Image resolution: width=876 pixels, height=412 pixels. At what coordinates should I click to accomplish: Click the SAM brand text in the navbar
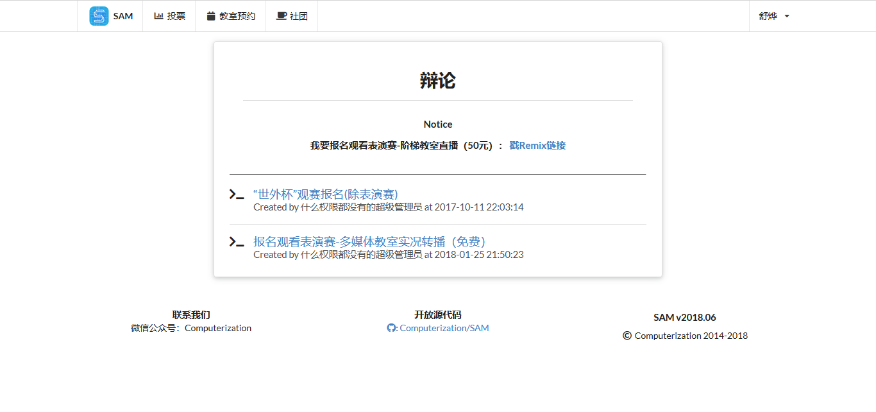[x=123, y=16]
